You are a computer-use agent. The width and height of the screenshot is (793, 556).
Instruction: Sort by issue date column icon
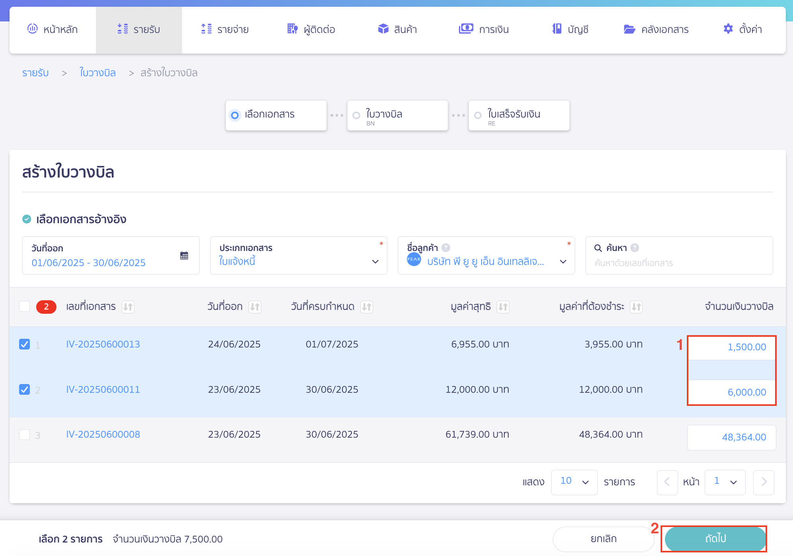255,307
